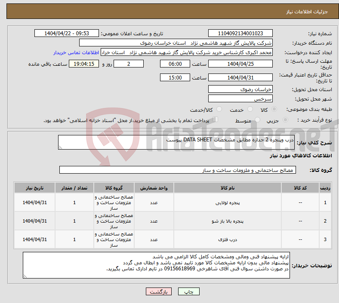Click the description textarea resize handle

[60, 147]
